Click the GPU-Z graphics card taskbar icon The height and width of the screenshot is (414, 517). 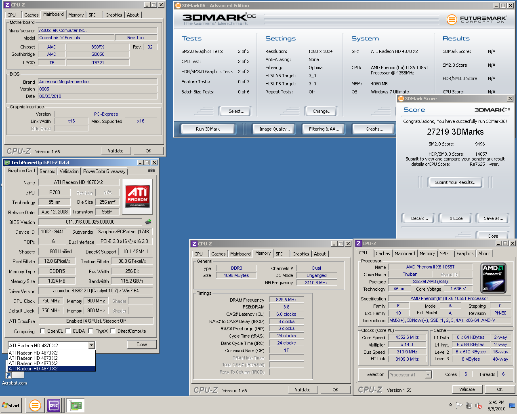76,406
